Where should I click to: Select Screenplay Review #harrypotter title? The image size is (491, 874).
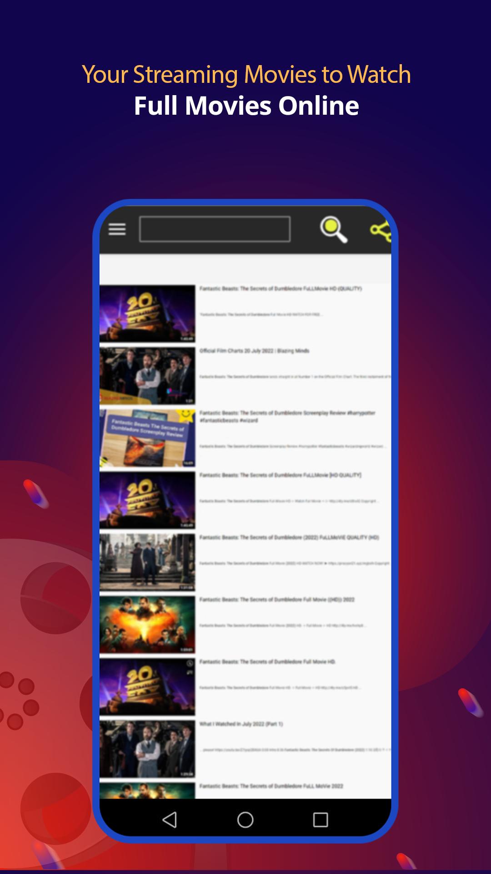pyautogui.click(x=287, y=417)
